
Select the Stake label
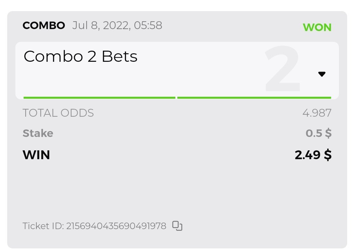click(38, 133)
